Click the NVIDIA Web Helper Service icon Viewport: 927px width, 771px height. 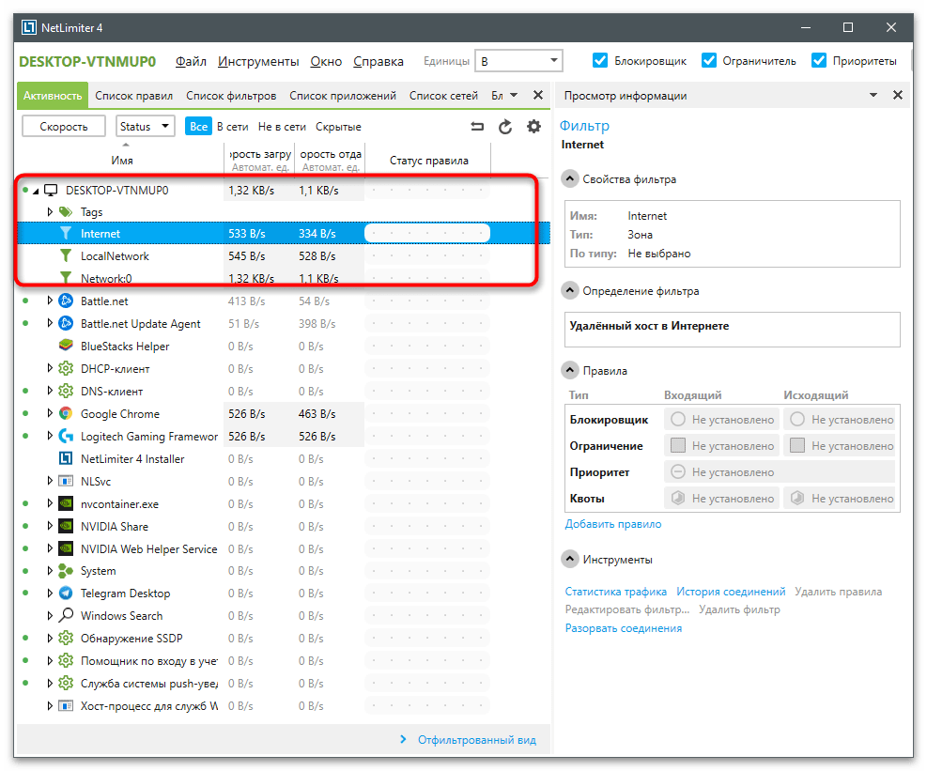click(x=66, y=548)
